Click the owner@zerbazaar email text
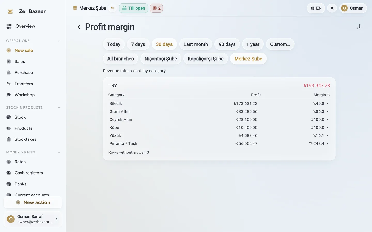Image resolution: width=372 pixels, height=232 pixels. click(35, 222)
